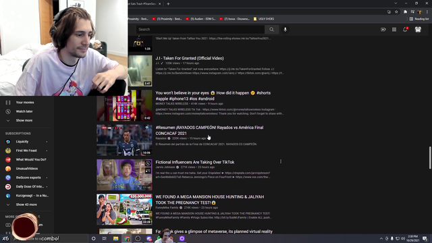Viewport: 432px width, 243px height.
Task: Go to the MONEY TALKS WIRELESS channel
Action: pyautogui.click(x=171, y=104)
